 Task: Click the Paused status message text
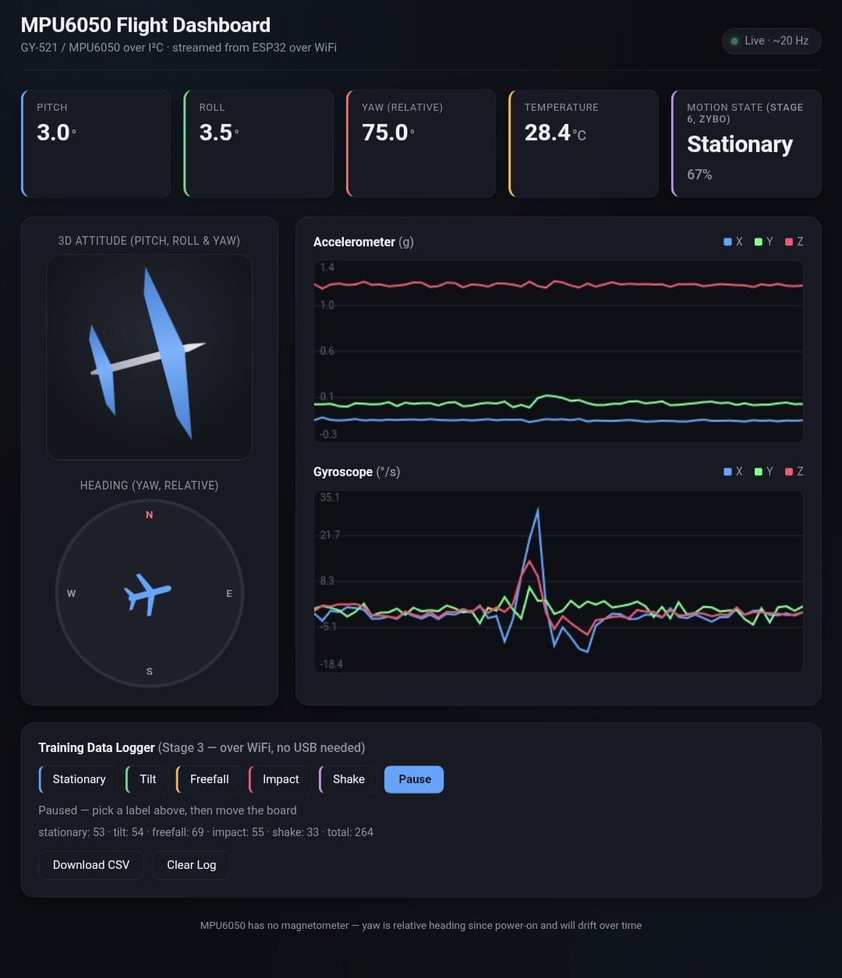pyautogui.click(x=167, y=810)
